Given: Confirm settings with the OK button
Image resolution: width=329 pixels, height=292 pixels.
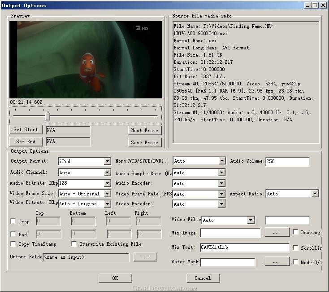Looking at the screenshot, I should pyautogui.click(x=115, y=278).
